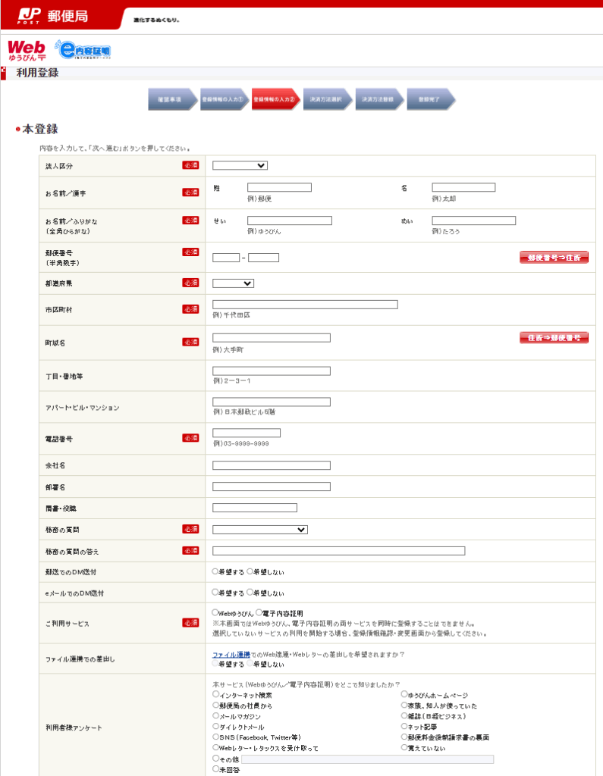603x776 pixels.
Task: Select the インターネット検索 survey option
Action: tap(216, 695)
